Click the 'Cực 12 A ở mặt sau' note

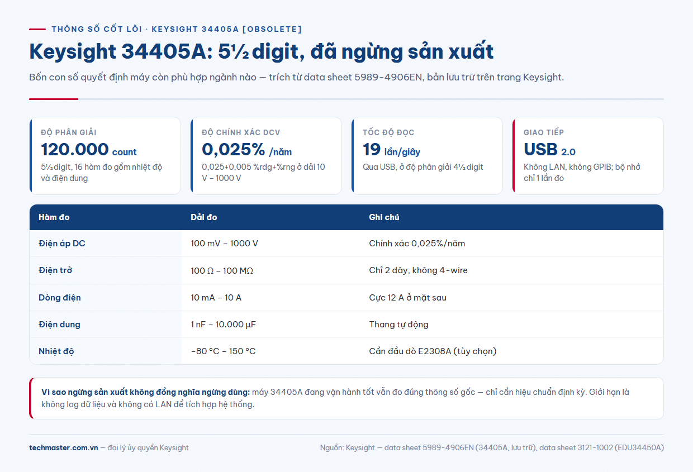(407, 298)
